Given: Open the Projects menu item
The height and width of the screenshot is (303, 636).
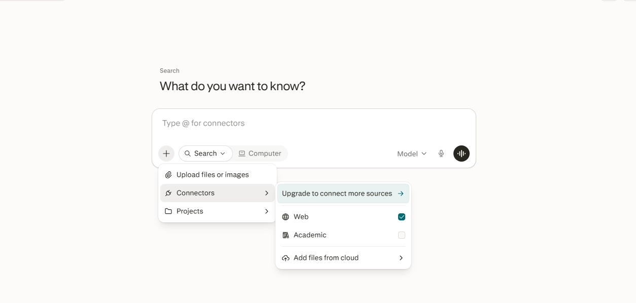Looking at the screenshot, I should coord(218,211).
